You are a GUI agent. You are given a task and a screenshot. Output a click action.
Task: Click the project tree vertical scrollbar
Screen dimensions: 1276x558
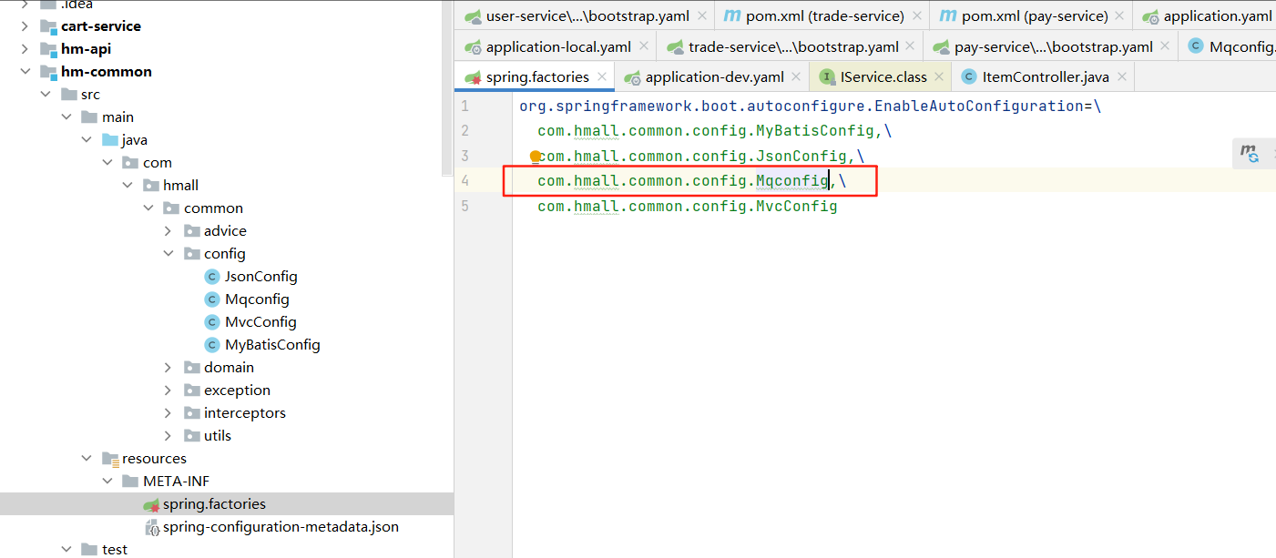coord(446,87)
